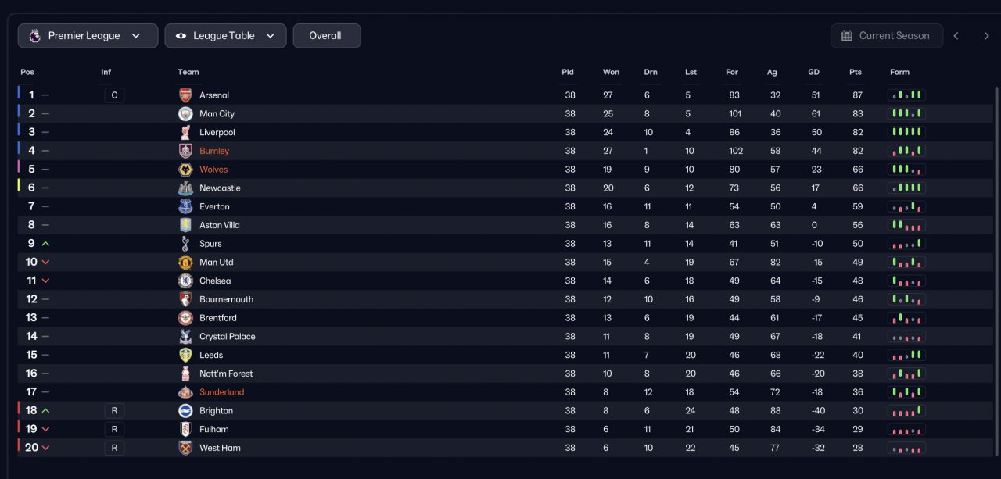1001x479 pixels.
Task: Sort table by GD column header
Action: coord(814,72)
